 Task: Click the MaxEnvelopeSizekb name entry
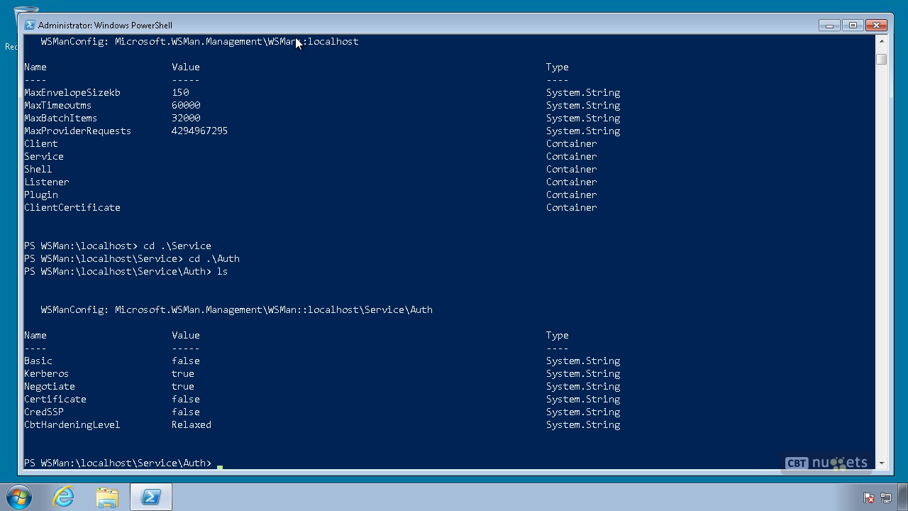pos(72,92)
